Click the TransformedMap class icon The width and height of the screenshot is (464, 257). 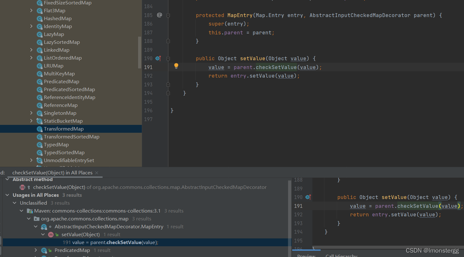coord(39,129)
